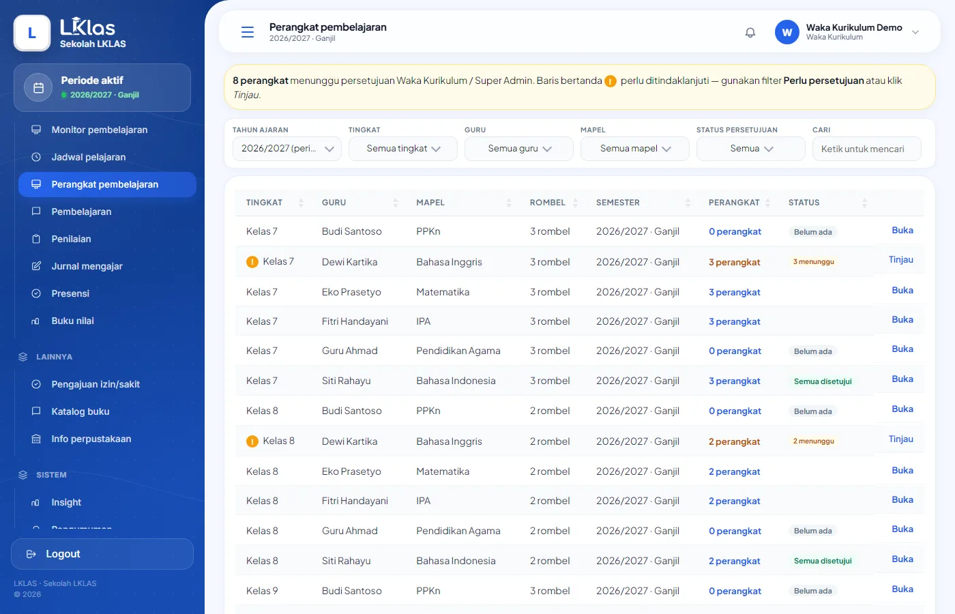
Task: Click the Logout arrow icon
Action: (x=31, y=554)
